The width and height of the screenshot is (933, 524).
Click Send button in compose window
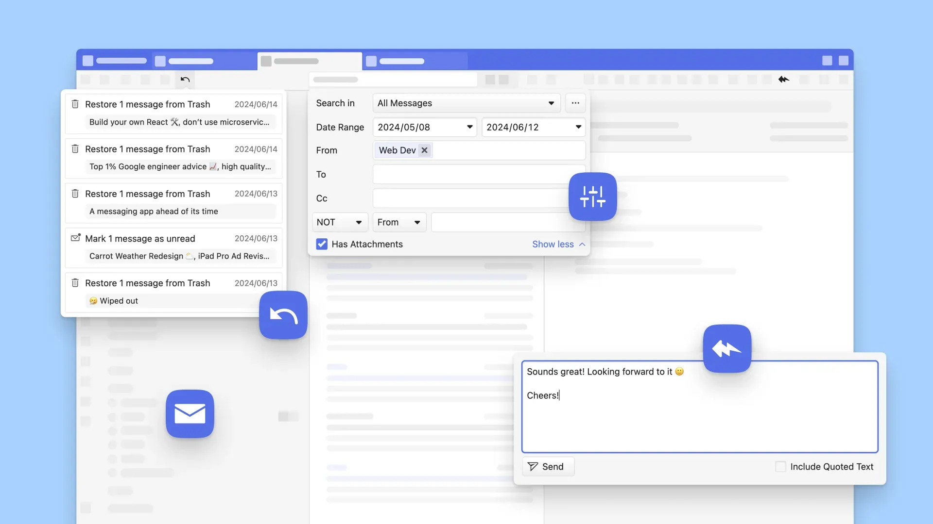tap(547, 466)
